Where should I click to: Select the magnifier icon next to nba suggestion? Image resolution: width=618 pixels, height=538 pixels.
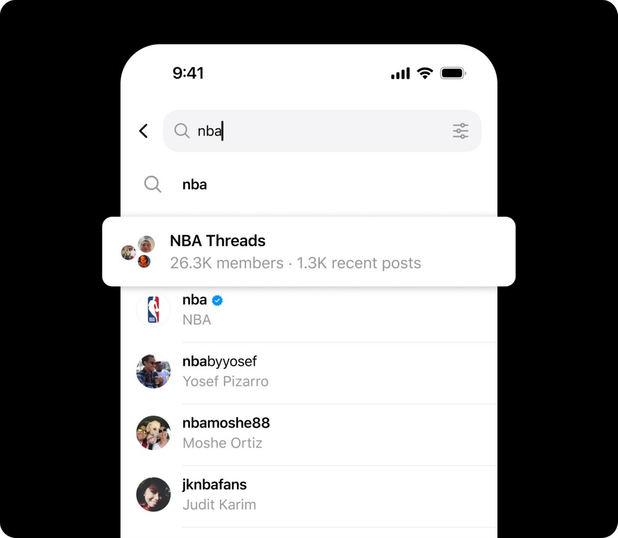(153, 184)
